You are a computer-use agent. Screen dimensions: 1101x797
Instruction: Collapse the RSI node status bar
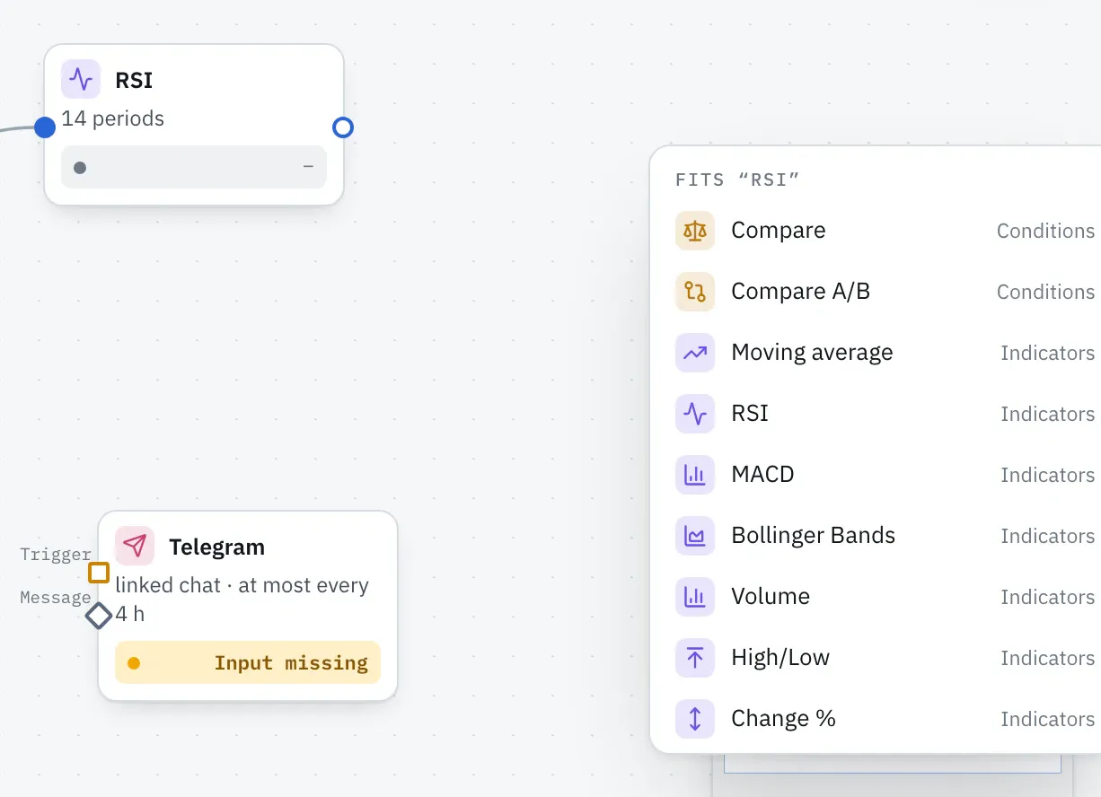coord(308,167)
